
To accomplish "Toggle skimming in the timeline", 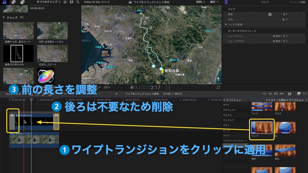I will pyautogui.click(x=264, y=94).
